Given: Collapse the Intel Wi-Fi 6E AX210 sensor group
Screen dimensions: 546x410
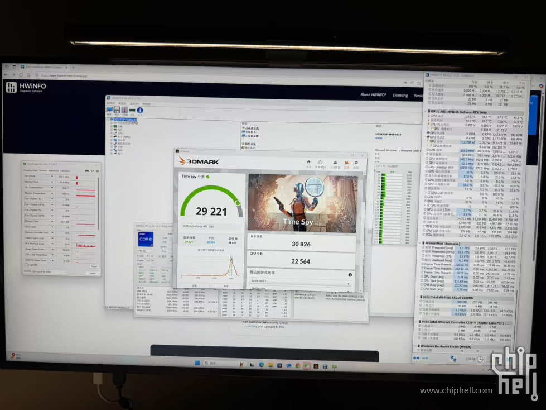Looking at the screenshot, I should 418,298.
